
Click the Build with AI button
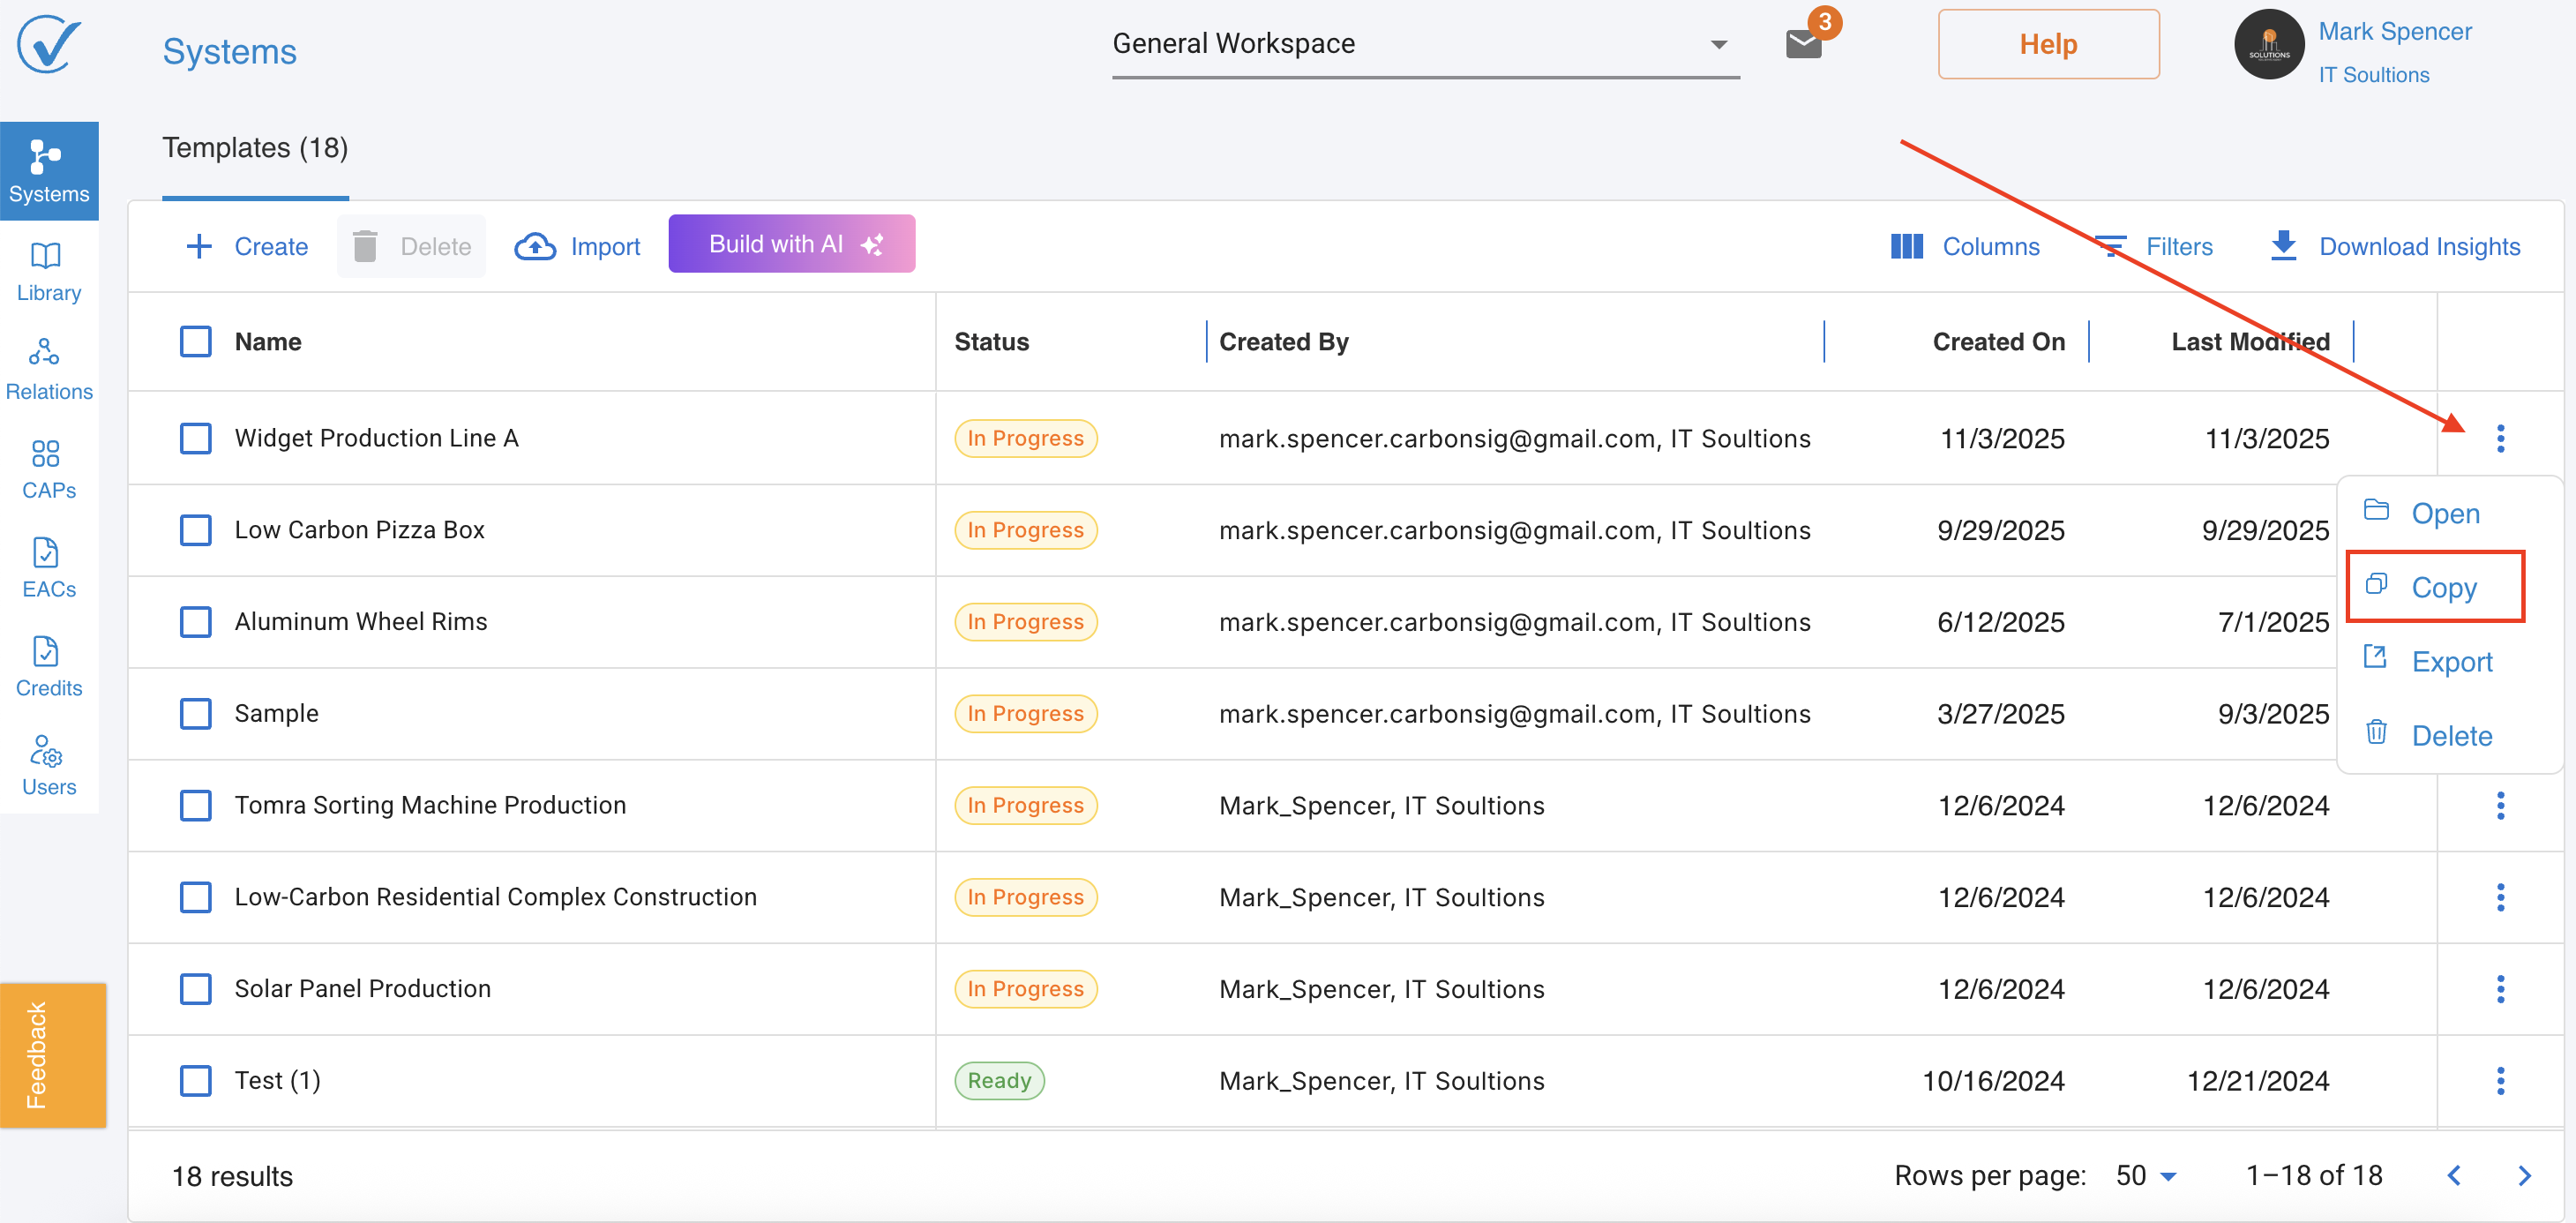(x=791, y=244)
